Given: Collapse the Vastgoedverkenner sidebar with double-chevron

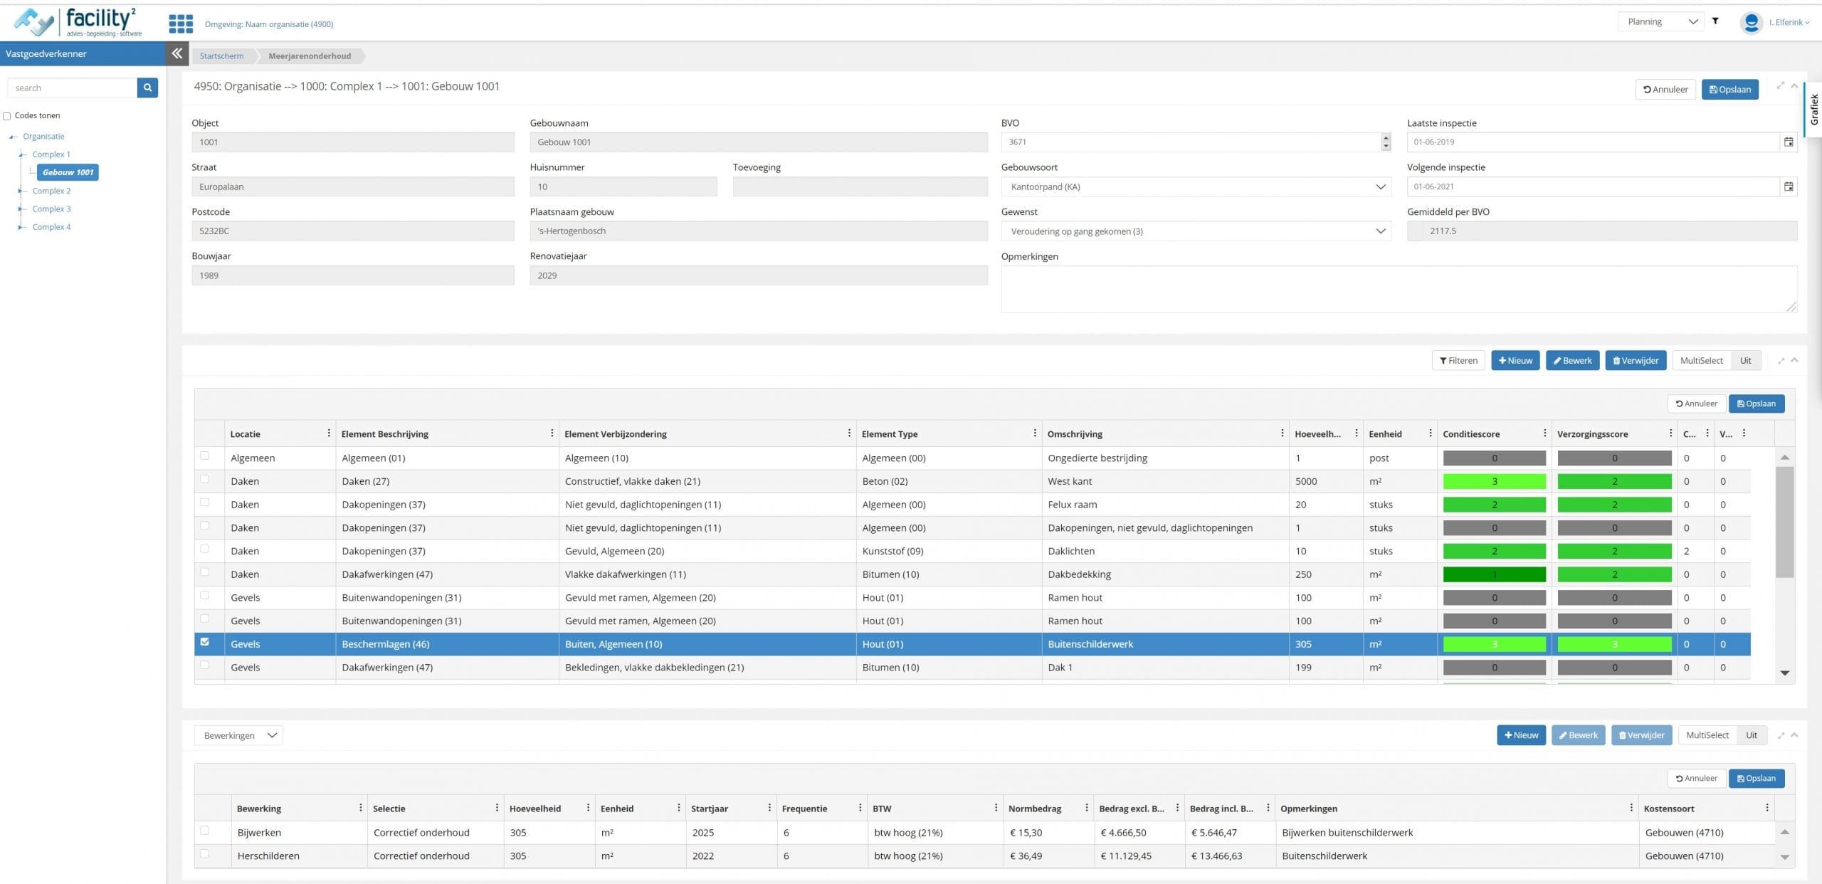Looking at the screenshot, I should pyautogui.click(x=177, y=53).
